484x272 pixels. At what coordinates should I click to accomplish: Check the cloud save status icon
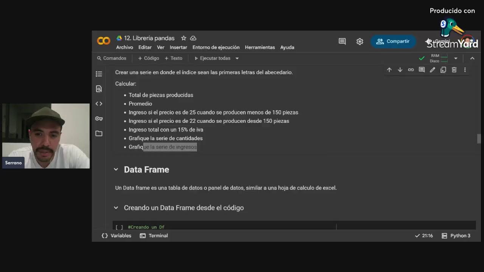pos(193,38)
